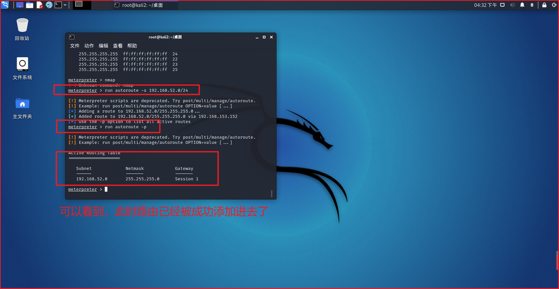Close the terminal window
Viewport: 559px width, 289px height.
[271, 37]
